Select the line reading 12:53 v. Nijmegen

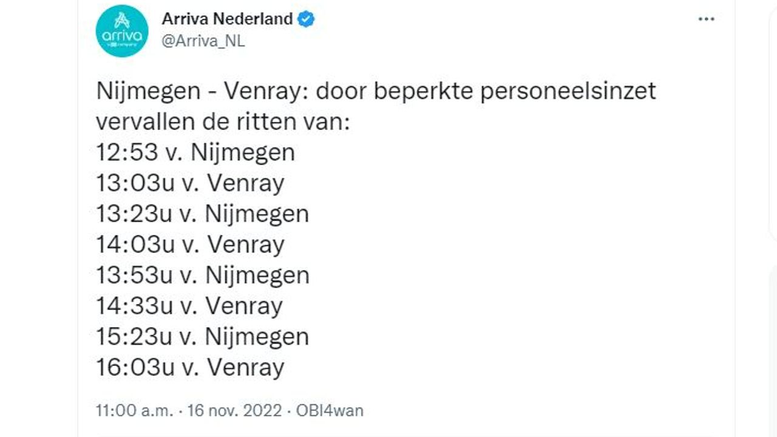[195, 152]
